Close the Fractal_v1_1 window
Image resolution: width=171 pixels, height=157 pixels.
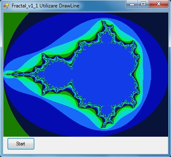coord(159,4)
